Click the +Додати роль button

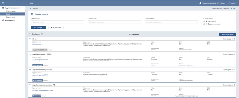click(x=228, y=34)
